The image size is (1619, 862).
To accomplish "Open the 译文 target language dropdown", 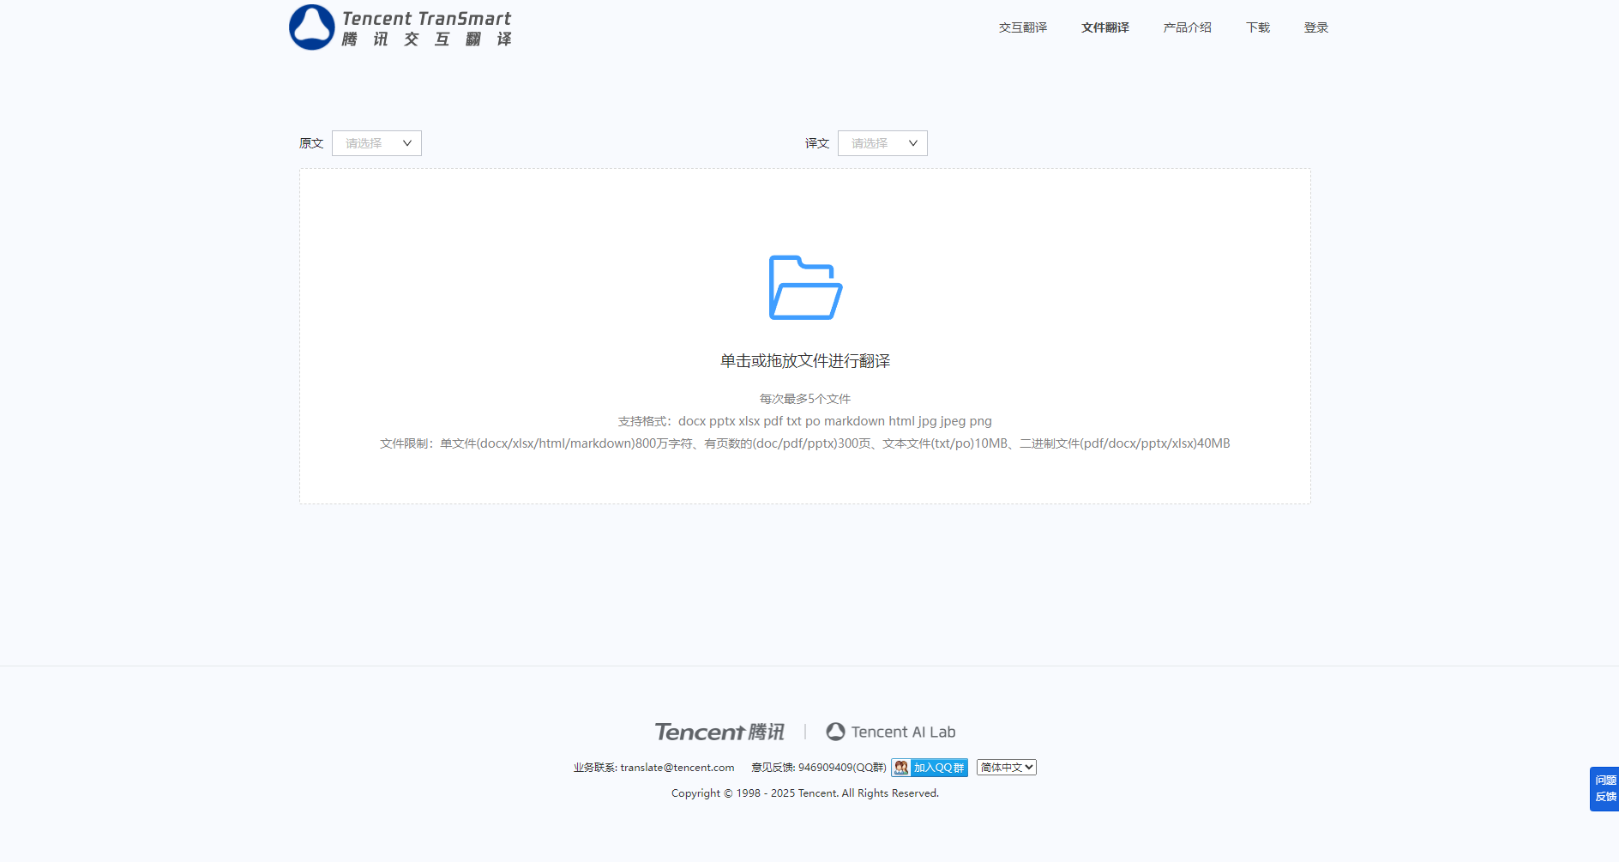I will 882,142.
